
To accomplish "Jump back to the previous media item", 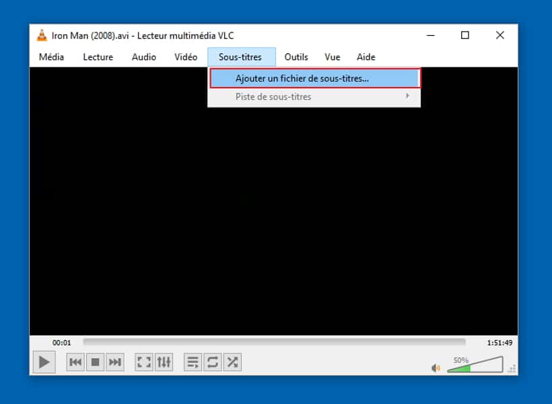I will pos(75,362).
